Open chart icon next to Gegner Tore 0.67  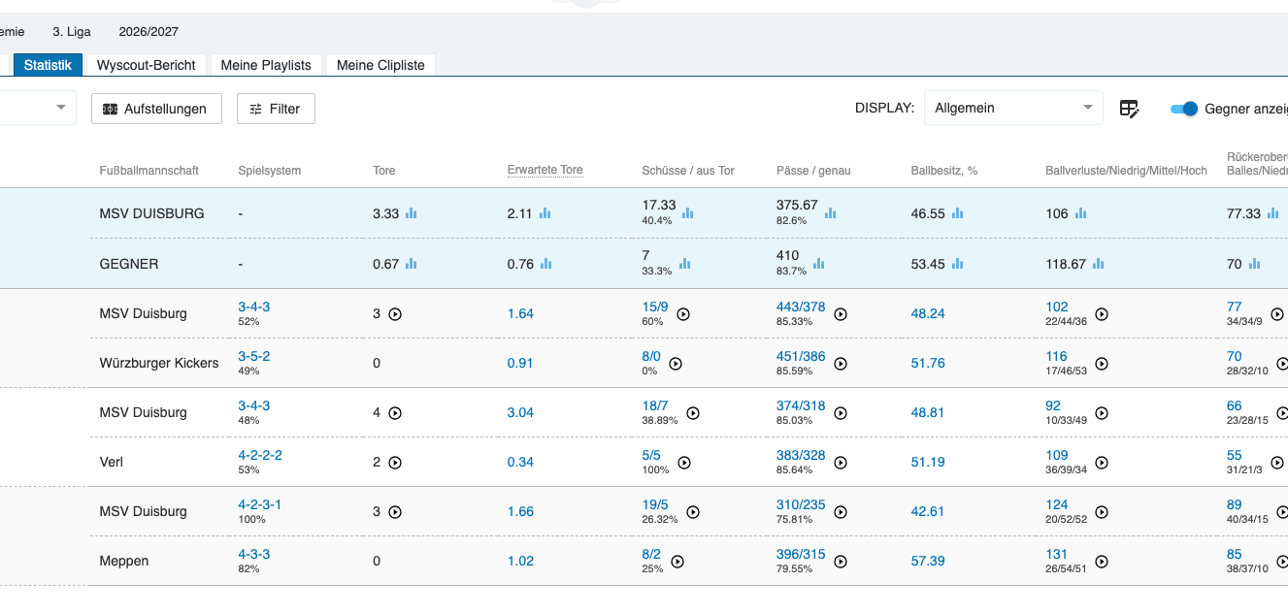click(x=412, y=263)
